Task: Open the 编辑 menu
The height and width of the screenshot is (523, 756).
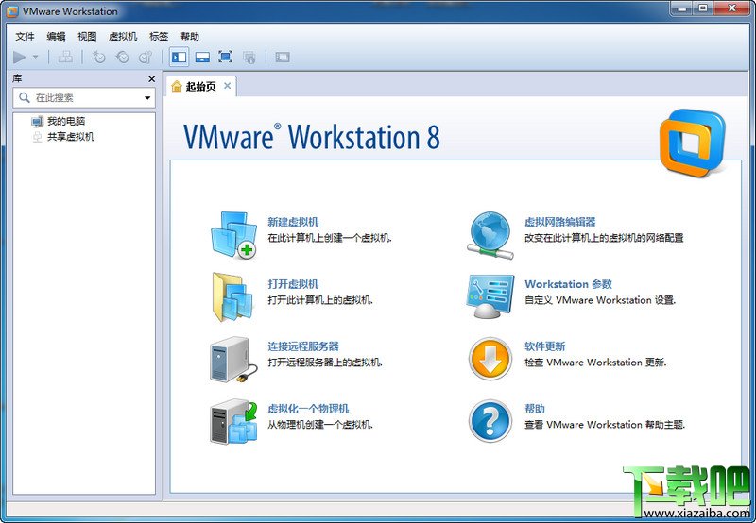Action: [x=56, y=36]
